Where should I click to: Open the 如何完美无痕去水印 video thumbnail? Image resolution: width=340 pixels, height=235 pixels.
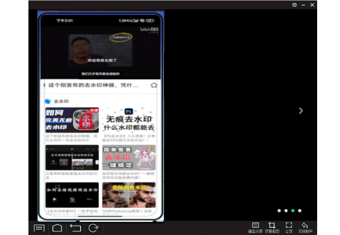[x=72, y=120]
